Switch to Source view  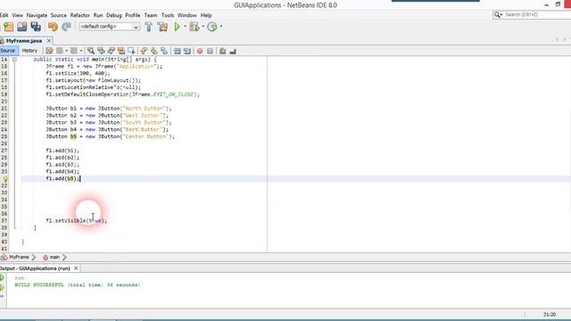pos(8,51)
